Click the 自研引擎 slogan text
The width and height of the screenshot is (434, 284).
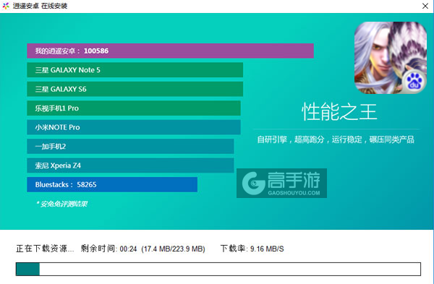point(336,139)
